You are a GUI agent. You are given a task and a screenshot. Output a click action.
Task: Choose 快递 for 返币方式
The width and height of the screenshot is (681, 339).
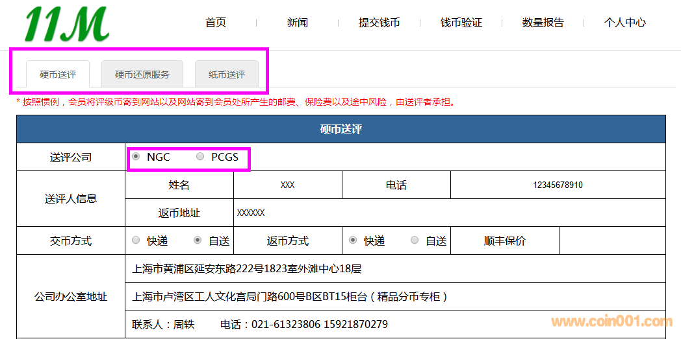[353, 240]
